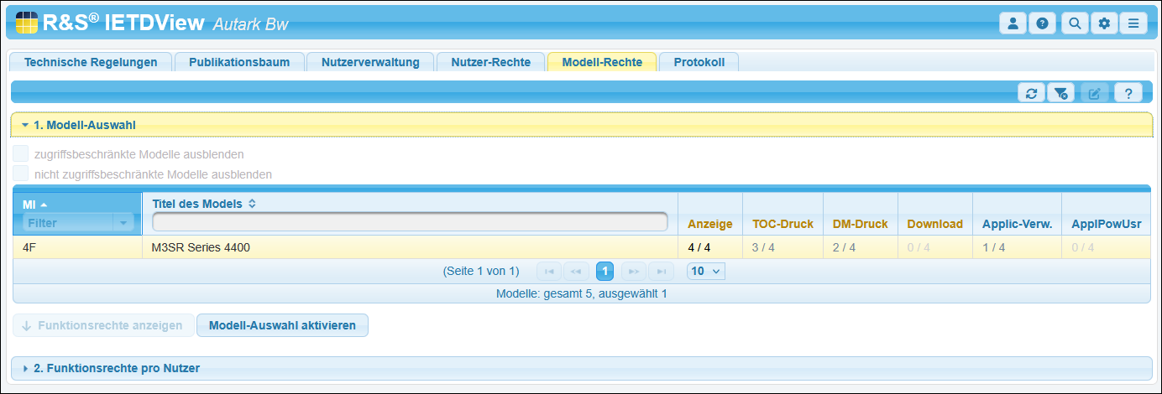Click 'Modell-Auswahl aktivieren' button
Image resolution: width=1162 pixels, height=394 pixels.
[x=282, y=325]
